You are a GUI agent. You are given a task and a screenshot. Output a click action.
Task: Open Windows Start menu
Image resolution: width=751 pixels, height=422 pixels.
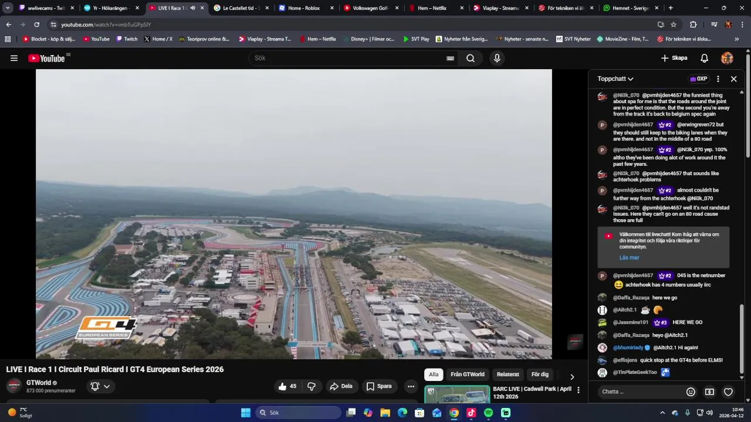coord(246,413)
